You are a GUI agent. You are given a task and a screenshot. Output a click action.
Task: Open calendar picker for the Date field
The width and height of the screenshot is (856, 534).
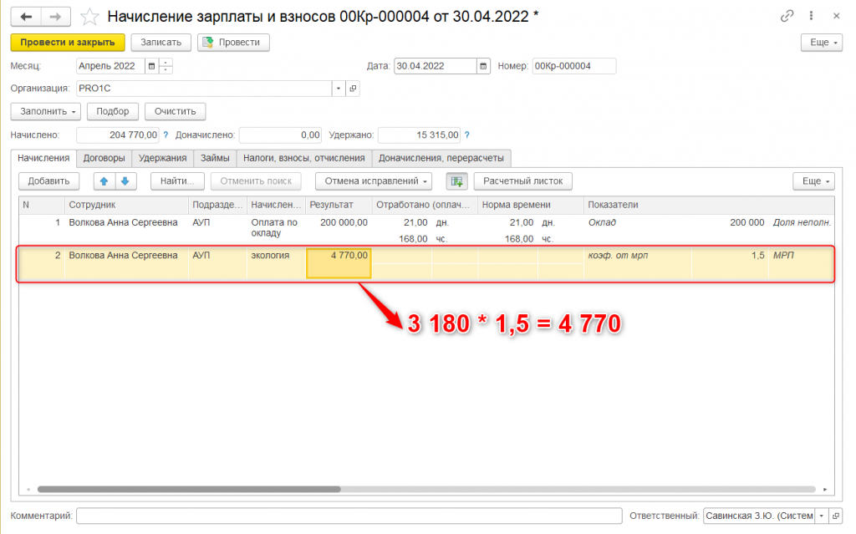point(483,66)
